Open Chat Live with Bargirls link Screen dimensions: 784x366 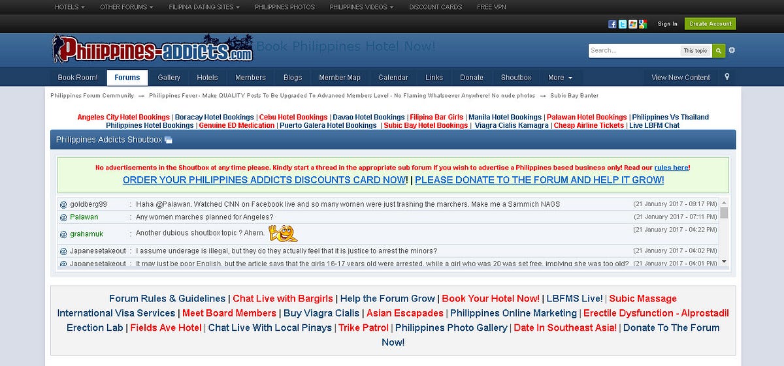(x=283, y=299)
